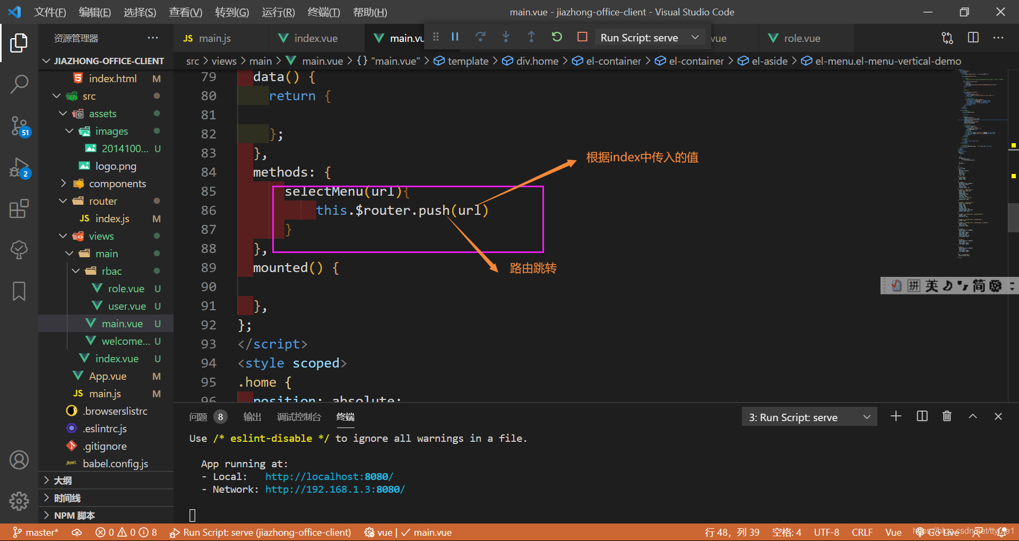Split the editor to the right

(x=973, y=38)
